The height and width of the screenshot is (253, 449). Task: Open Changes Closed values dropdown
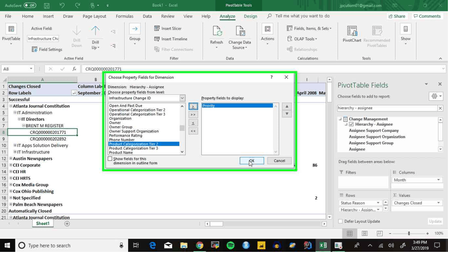439,203
